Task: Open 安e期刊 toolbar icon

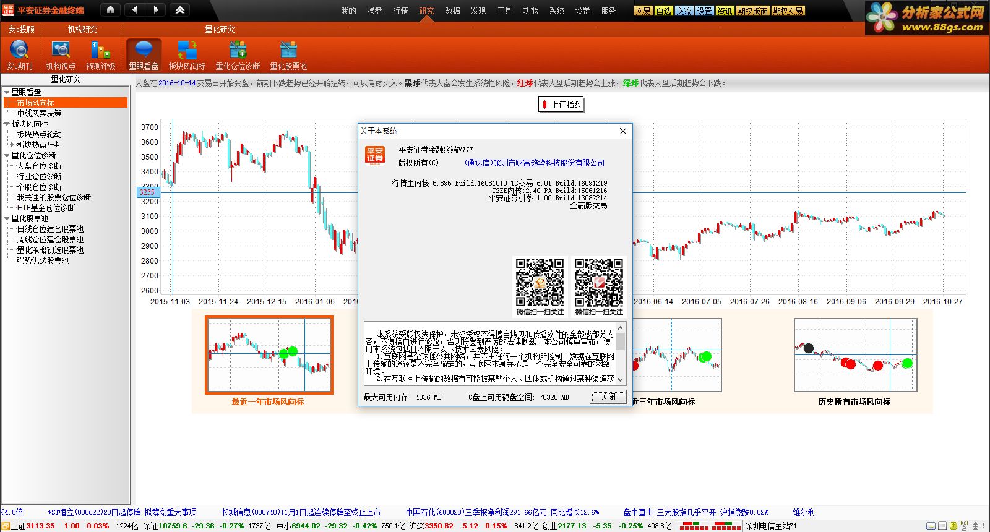Action: coord(19,55)
